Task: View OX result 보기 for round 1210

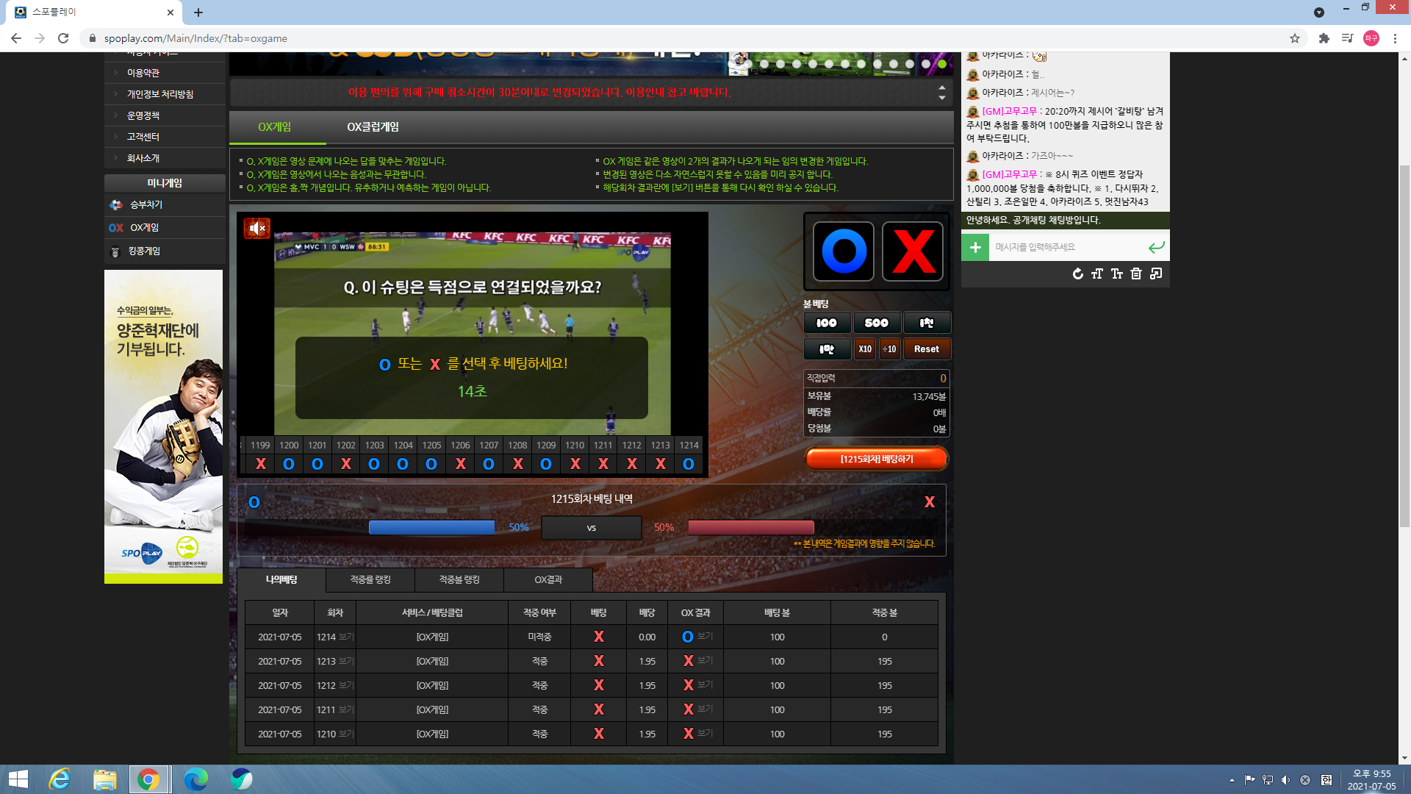Action: (x=705, y=733)
